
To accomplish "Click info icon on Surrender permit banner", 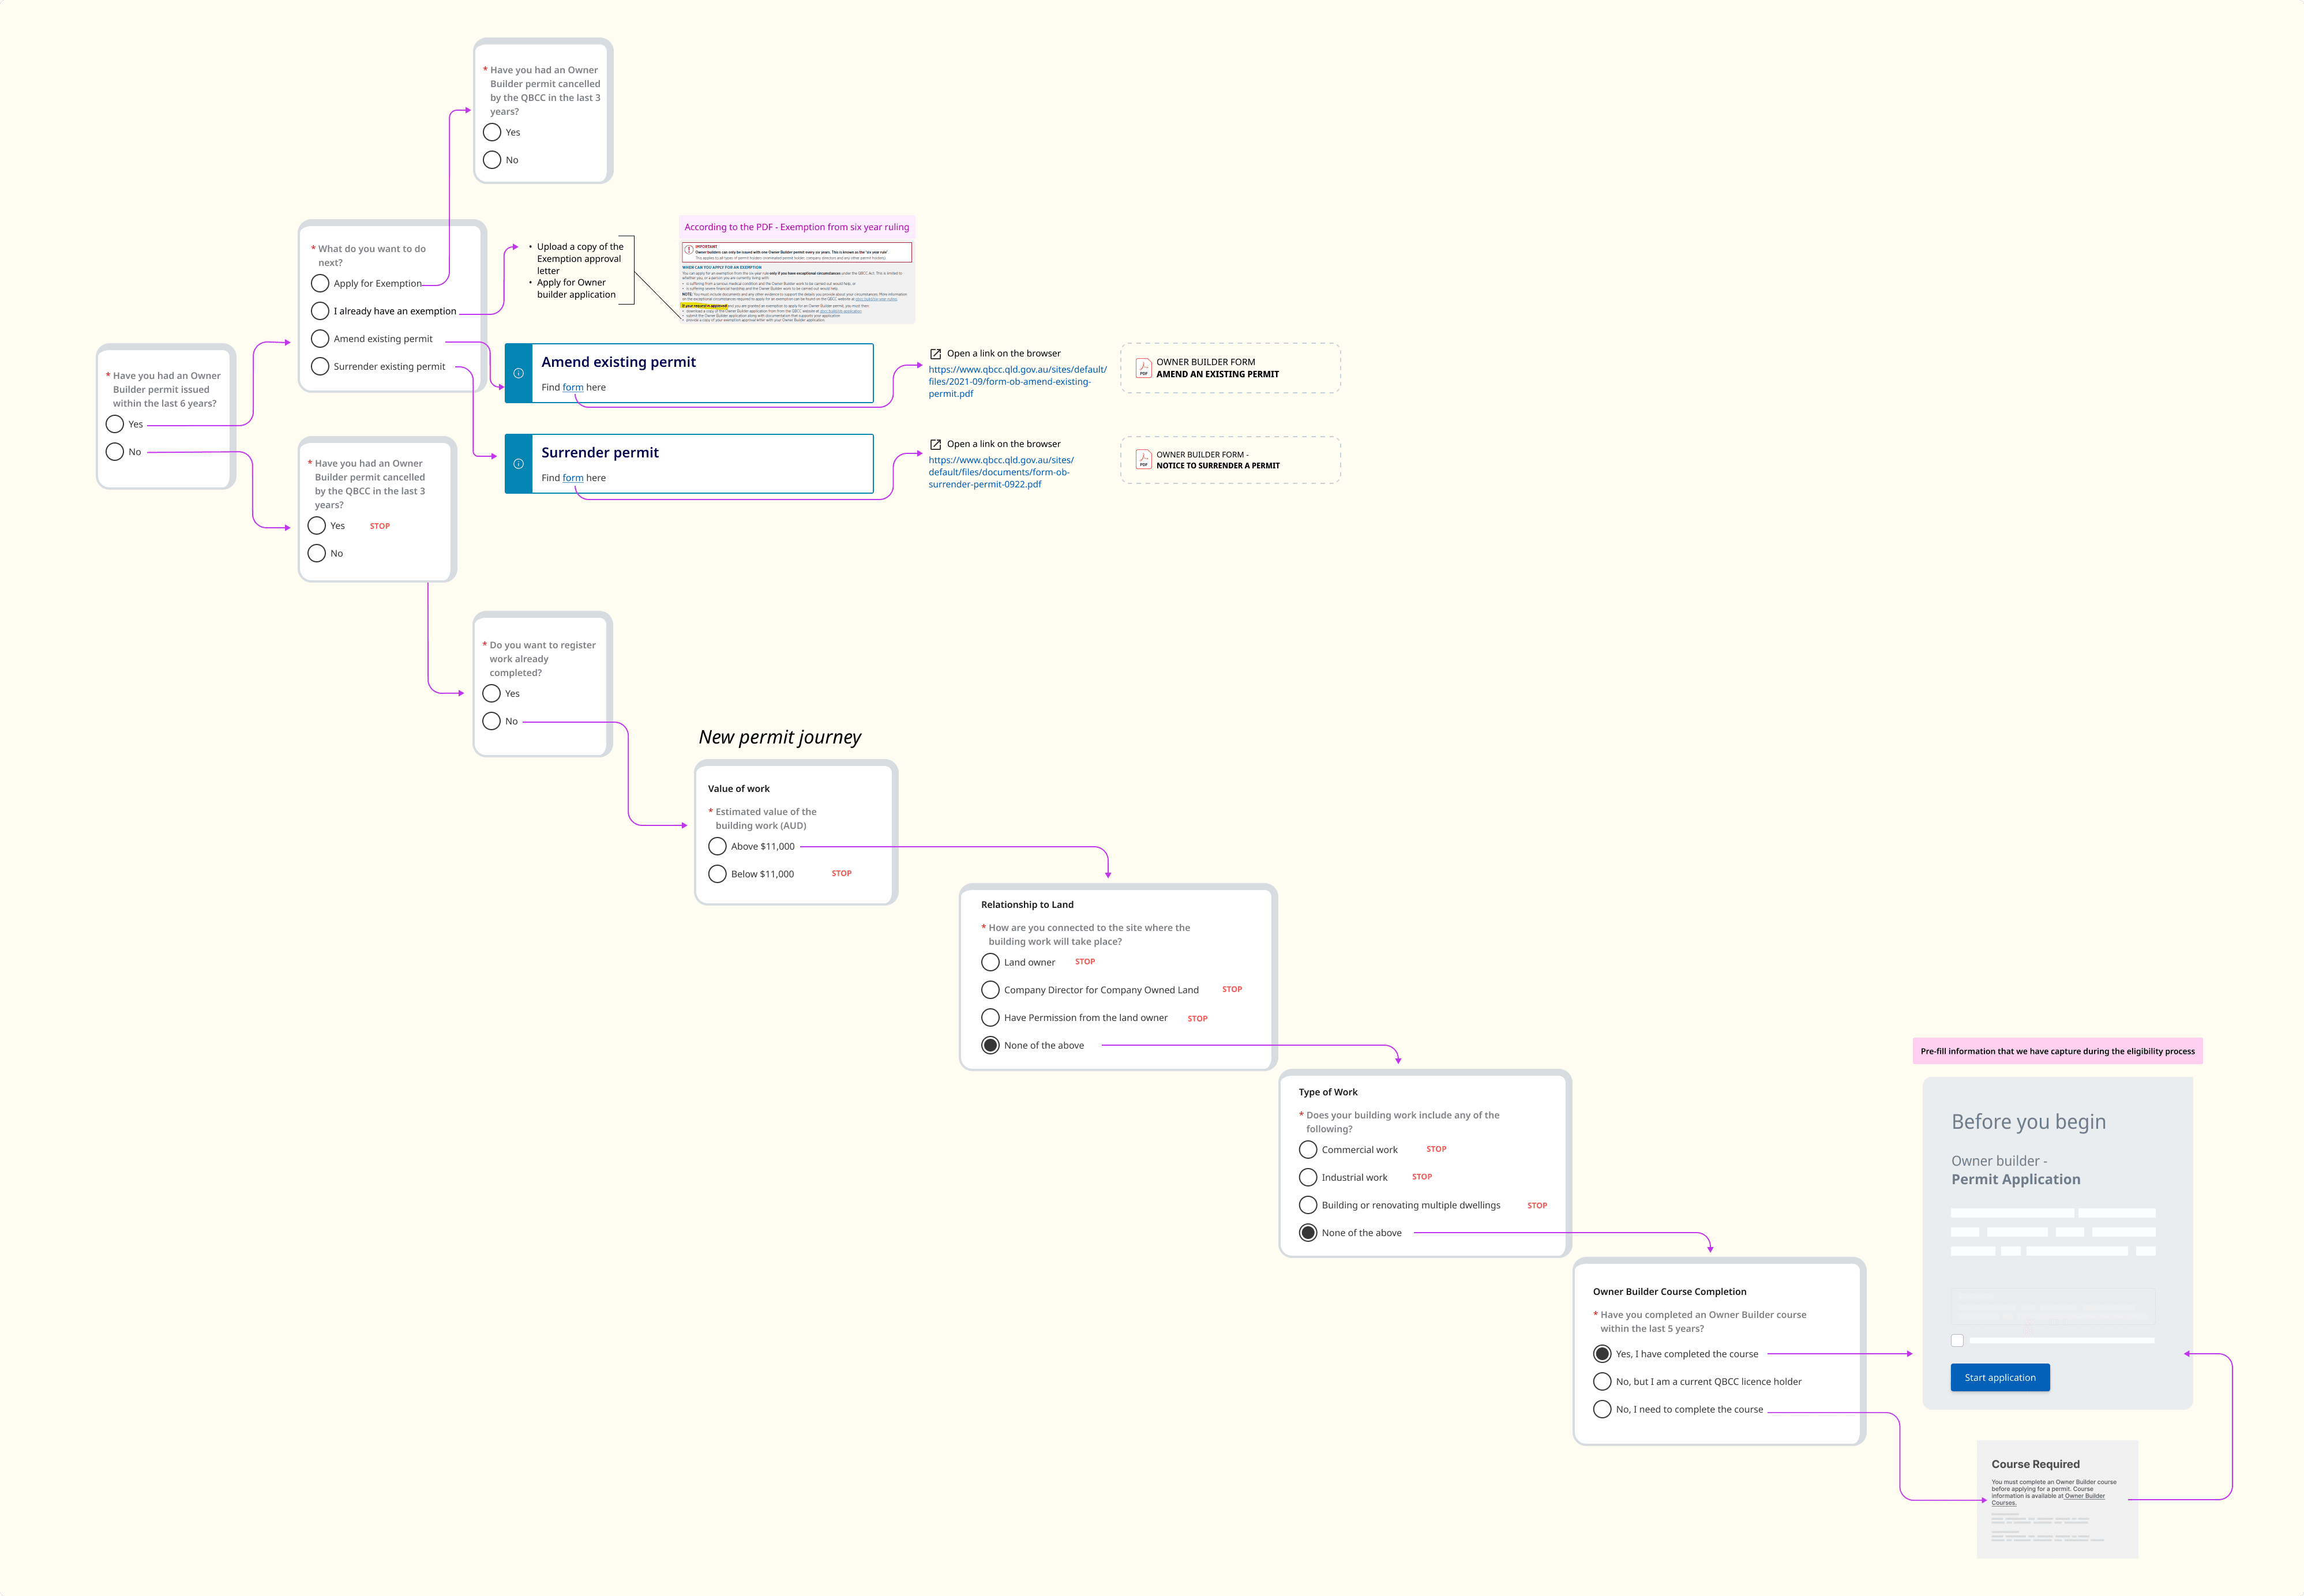I will pyautogui.click(x=518, y=464).
